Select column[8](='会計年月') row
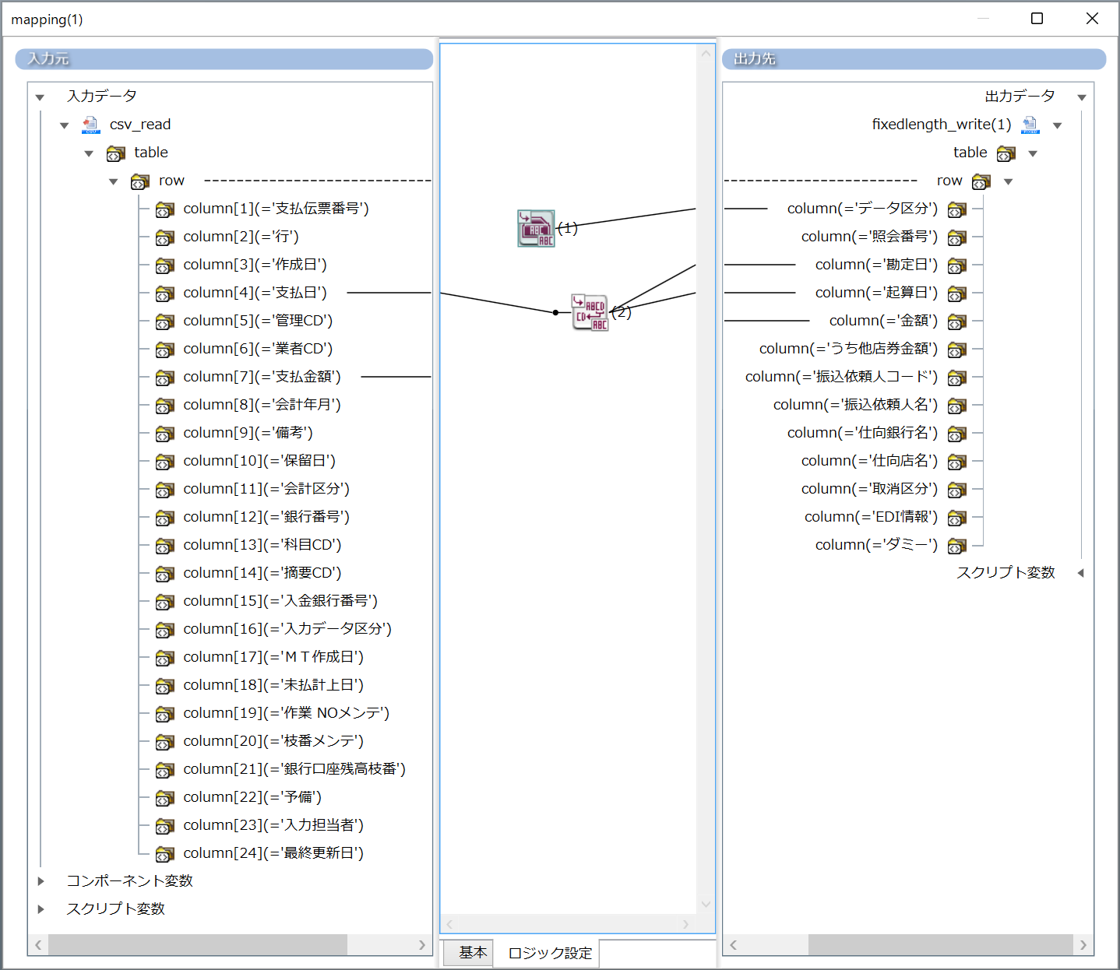Viewport: 1120px width, 970px height. point(262,405)
